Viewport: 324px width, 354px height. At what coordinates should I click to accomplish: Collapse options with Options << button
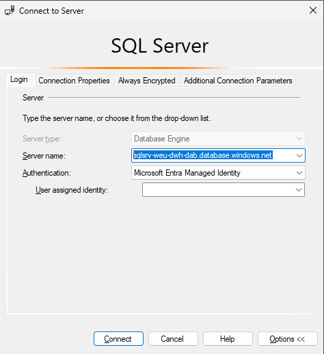pos(288,339)
